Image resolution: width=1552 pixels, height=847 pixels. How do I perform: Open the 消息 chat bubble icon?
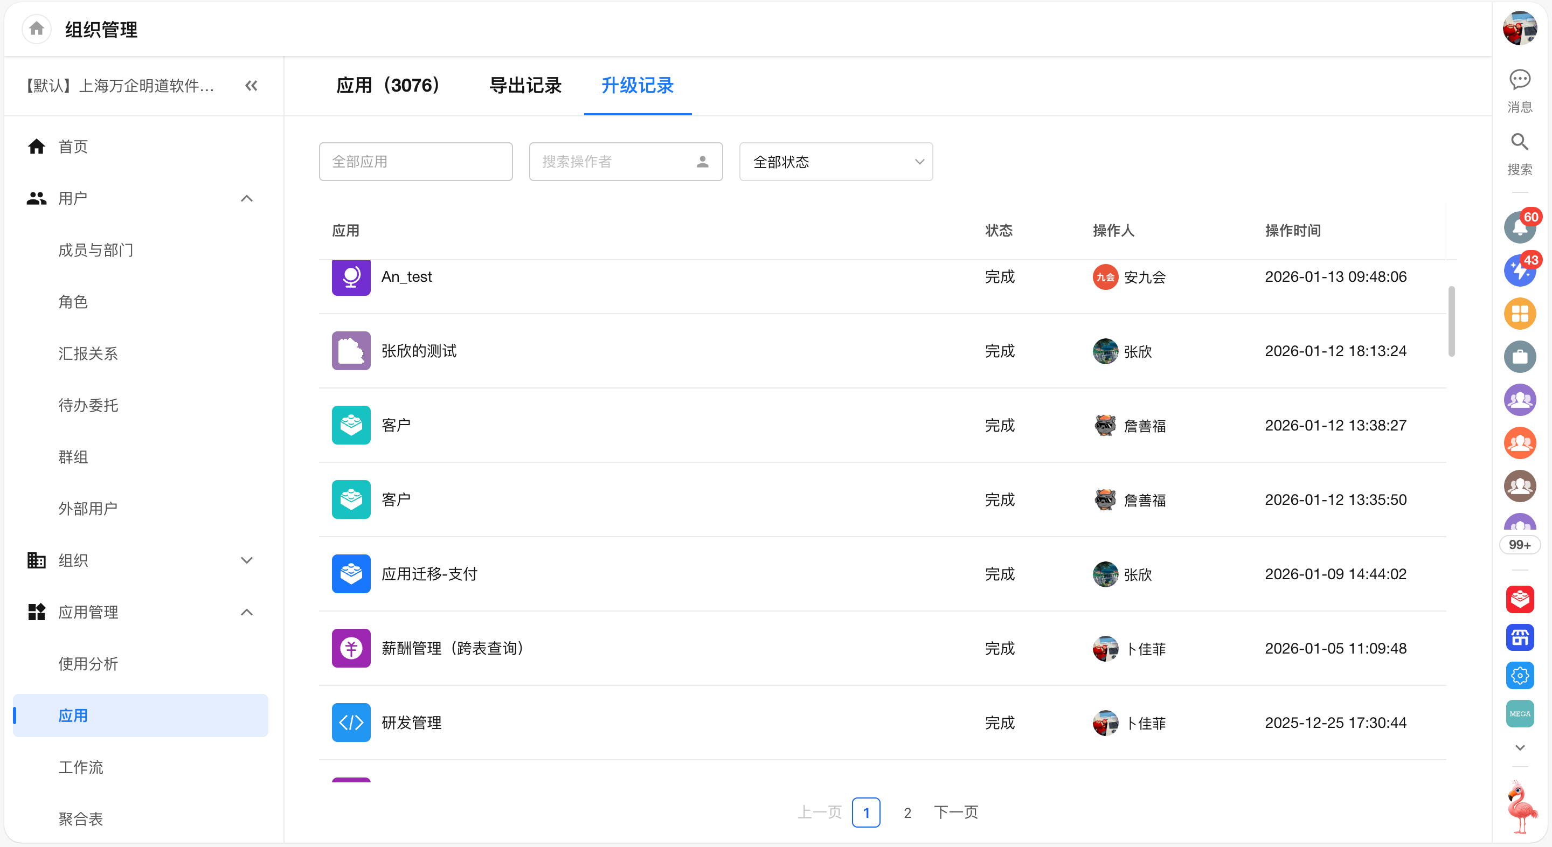pyautogui.click(x=1519, y=80)
